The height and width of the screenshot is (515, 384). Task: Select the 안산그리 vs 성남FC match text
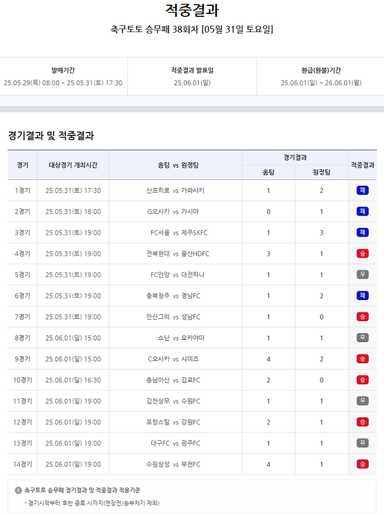173,316
